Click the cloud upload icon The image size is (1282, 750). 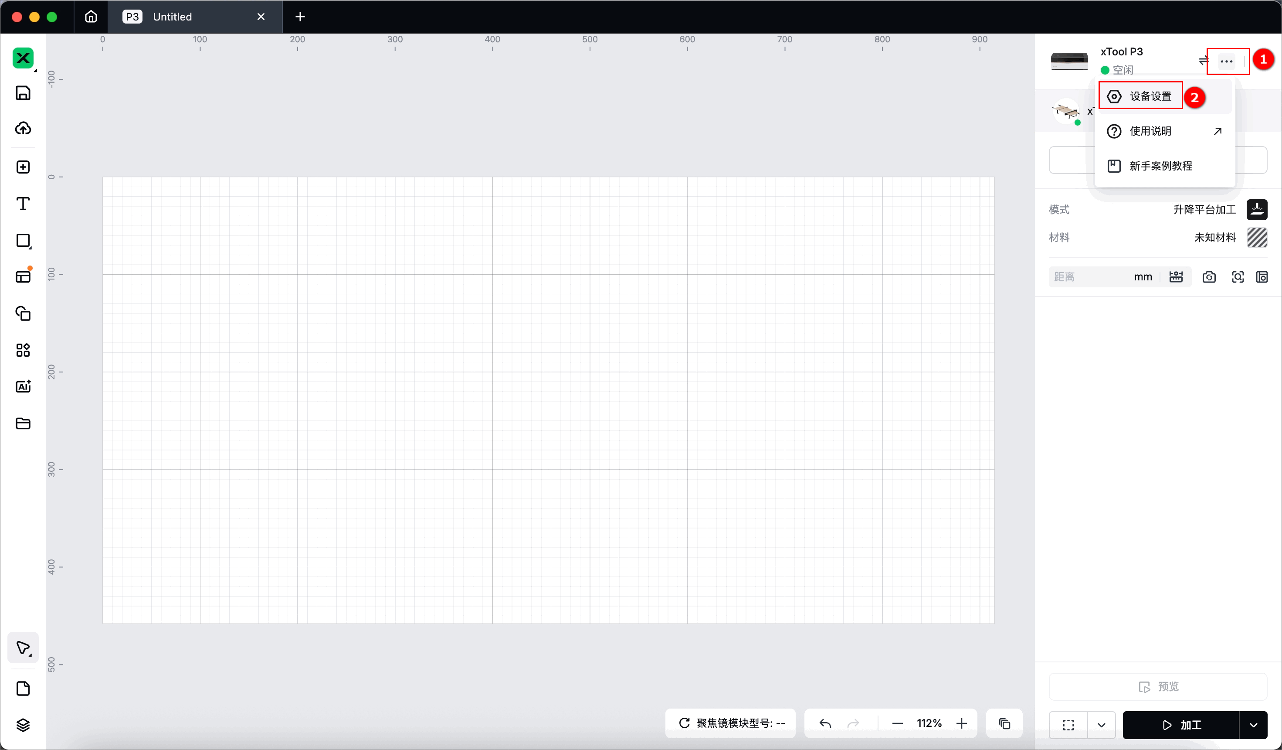tap(23, 128)
